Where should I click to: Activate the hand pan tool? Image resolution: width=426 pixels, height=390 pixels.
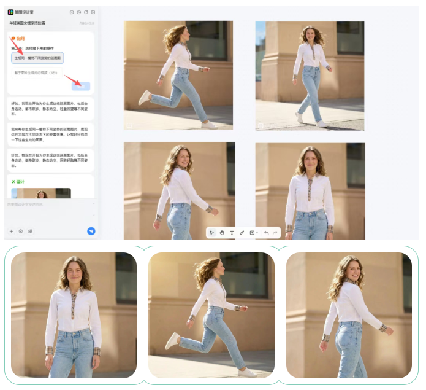pos(222,233)
